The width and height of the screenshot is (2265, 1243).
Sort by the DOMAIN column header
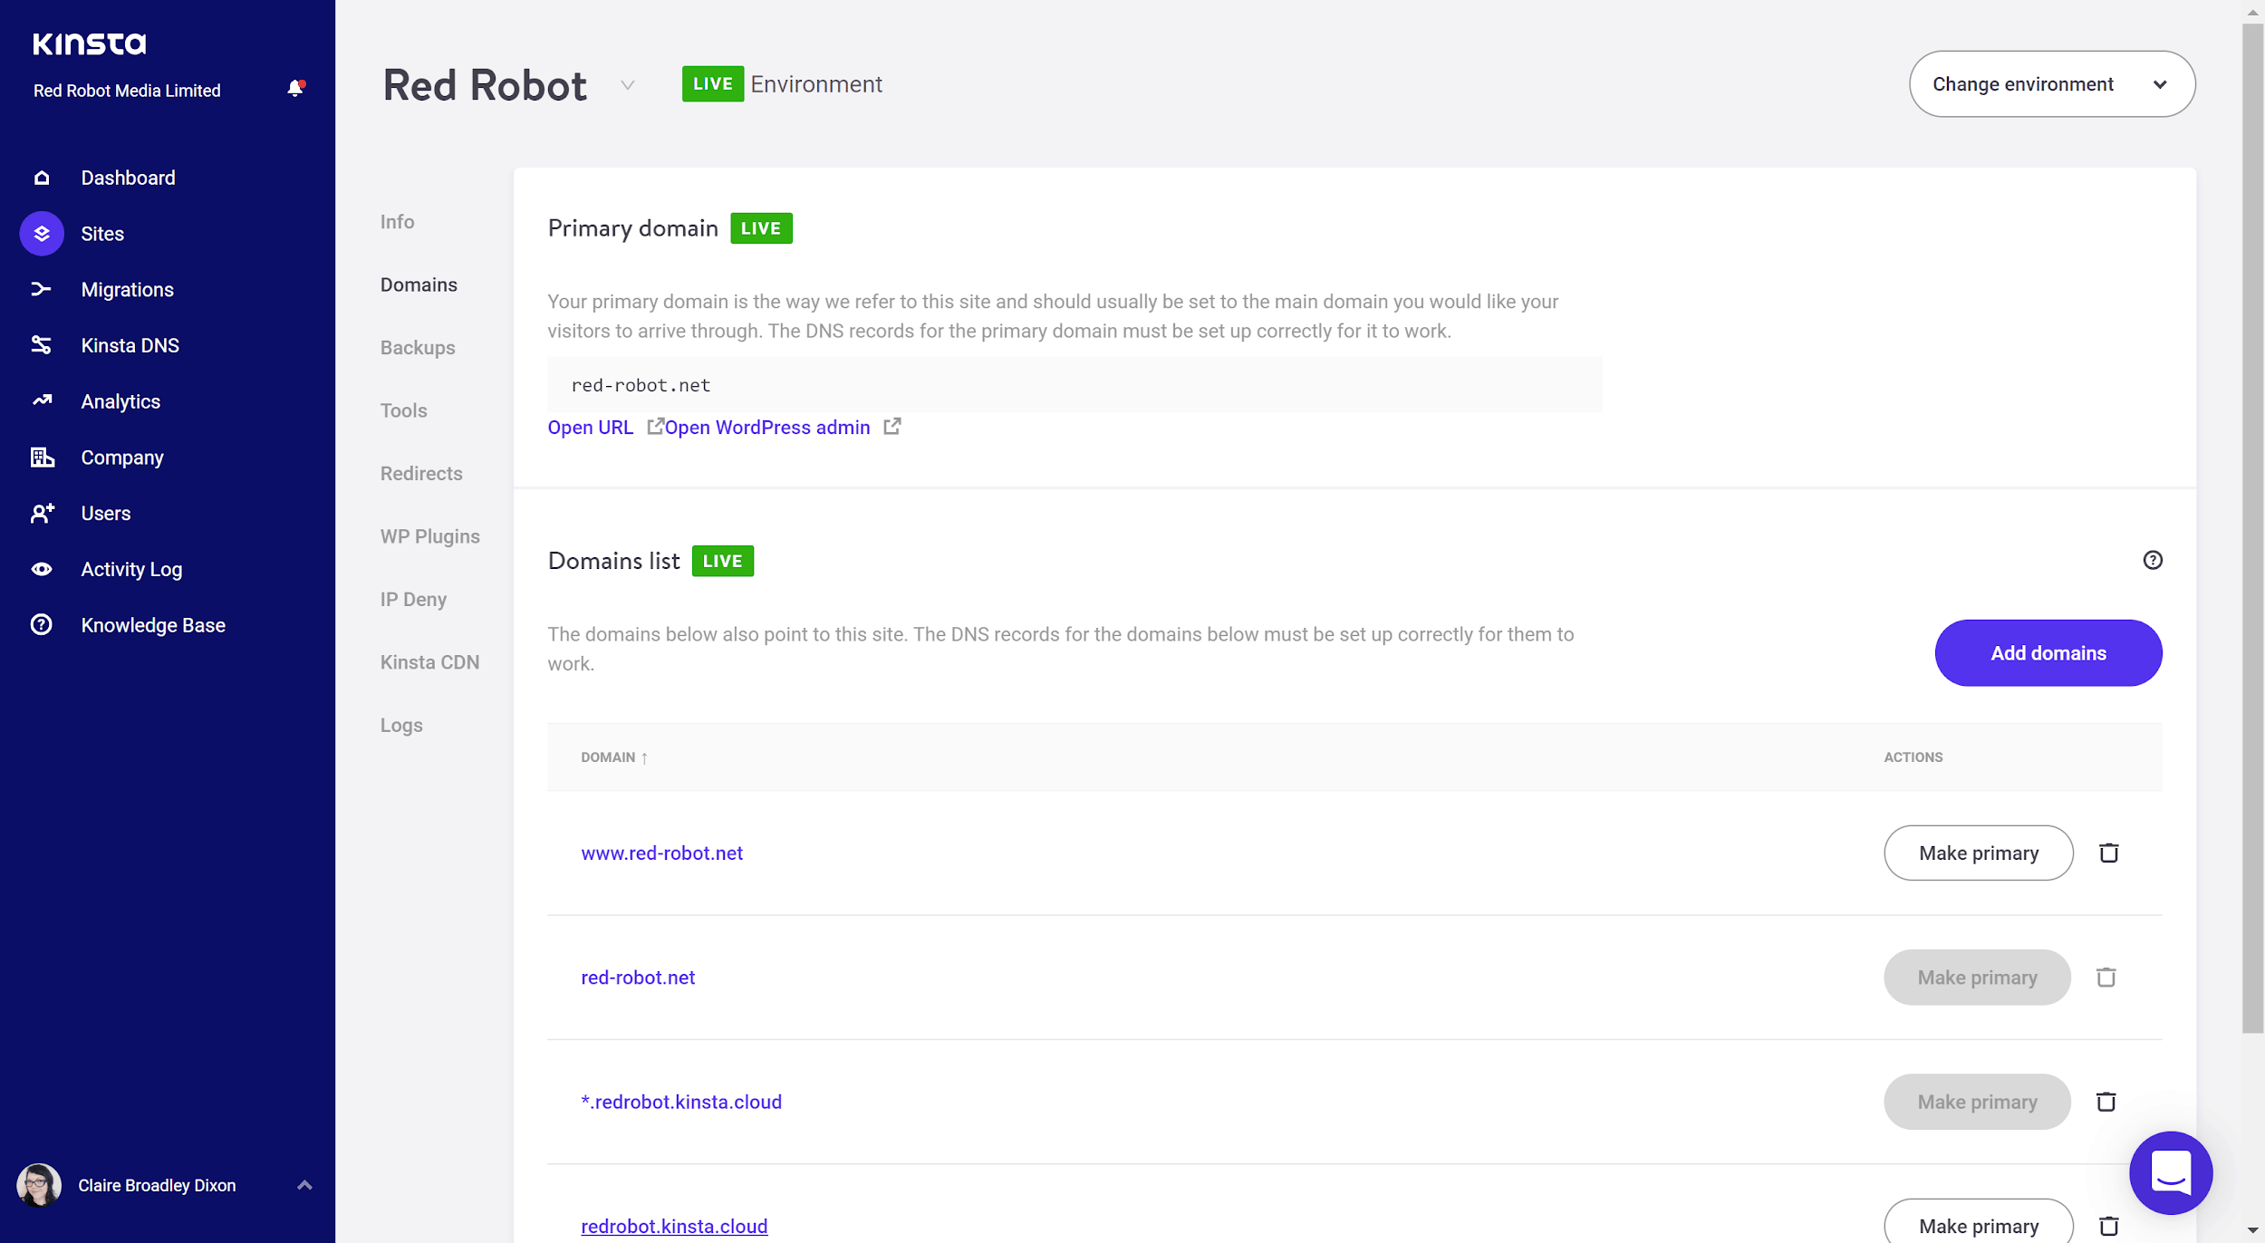pos(614,757)
